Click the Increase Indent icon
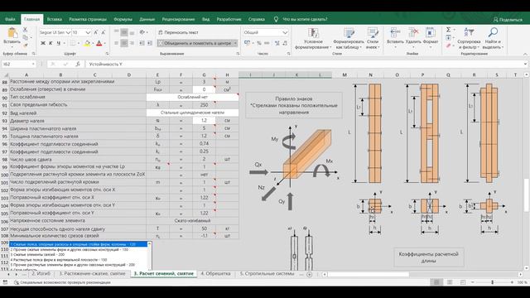The height and width of the screenshot is (298, 530). (150, 43)
